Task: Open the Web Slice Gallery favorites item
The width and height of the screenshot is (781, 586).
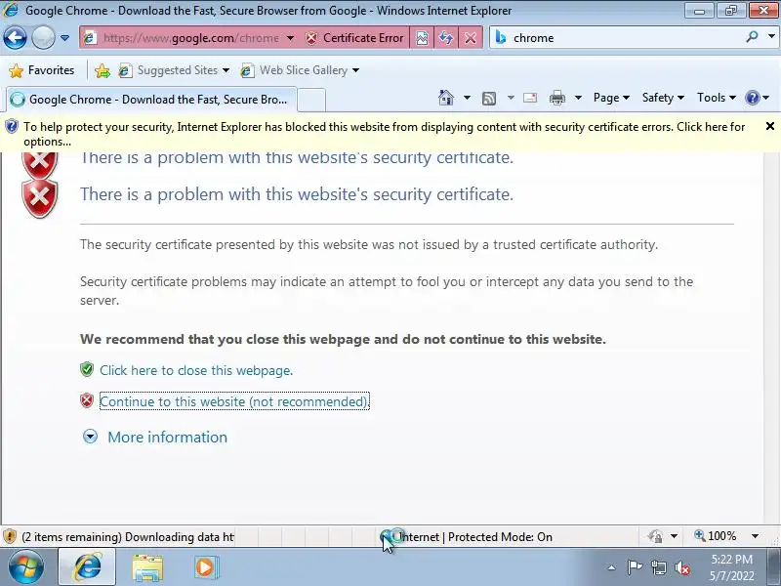Action: click(300, 70)
